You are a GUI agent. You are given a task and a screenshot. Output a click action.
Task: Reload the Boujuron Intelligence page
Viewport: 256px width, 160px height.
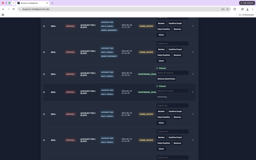(x=14, y=9)
